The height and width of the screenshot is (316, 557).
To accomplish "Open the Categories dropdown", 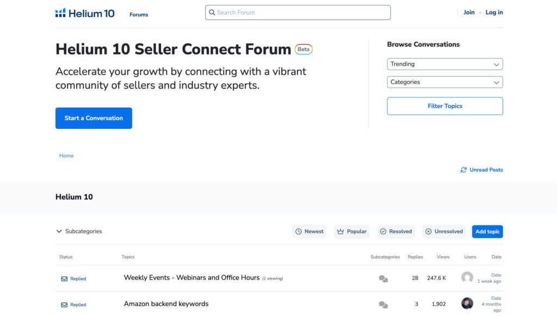I will (x=444, y=82).
